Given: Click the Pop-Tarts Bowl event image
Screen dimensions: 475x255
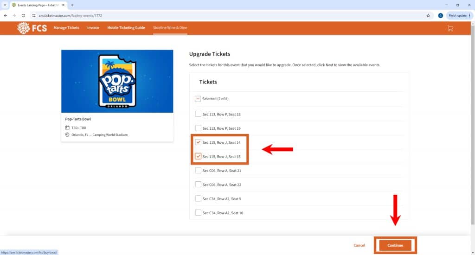Looking at the screenshot, I should pyautogui.click(x=117, y=81).
